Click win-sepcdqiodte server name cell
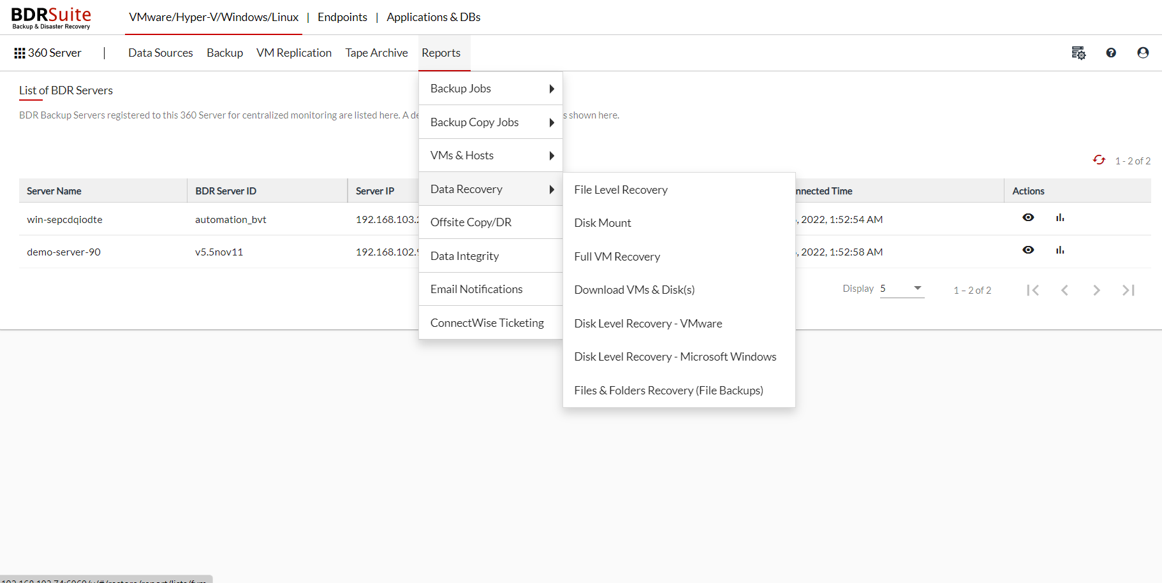Screen dimensions: 1162x583 64,220
